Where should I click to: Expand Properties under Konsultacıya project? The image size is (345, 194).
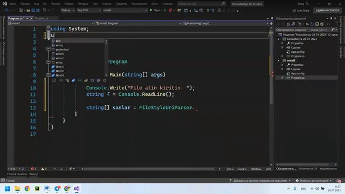(282, 43)
